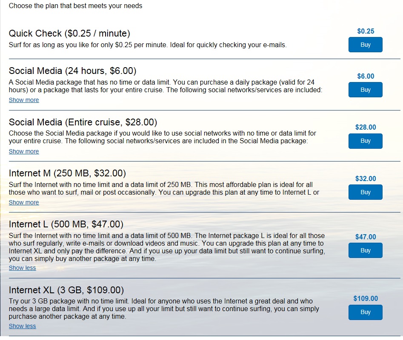Select the Internet XL (3 GB, $109.00) heading
403x340 pixels.
click(66, 290)
